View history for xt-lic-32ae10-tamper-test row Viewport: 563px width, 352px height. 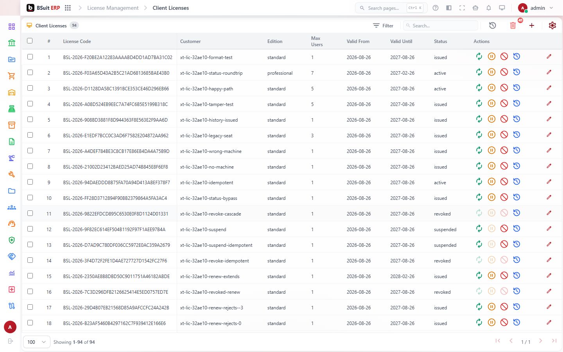tap(516, 104)
